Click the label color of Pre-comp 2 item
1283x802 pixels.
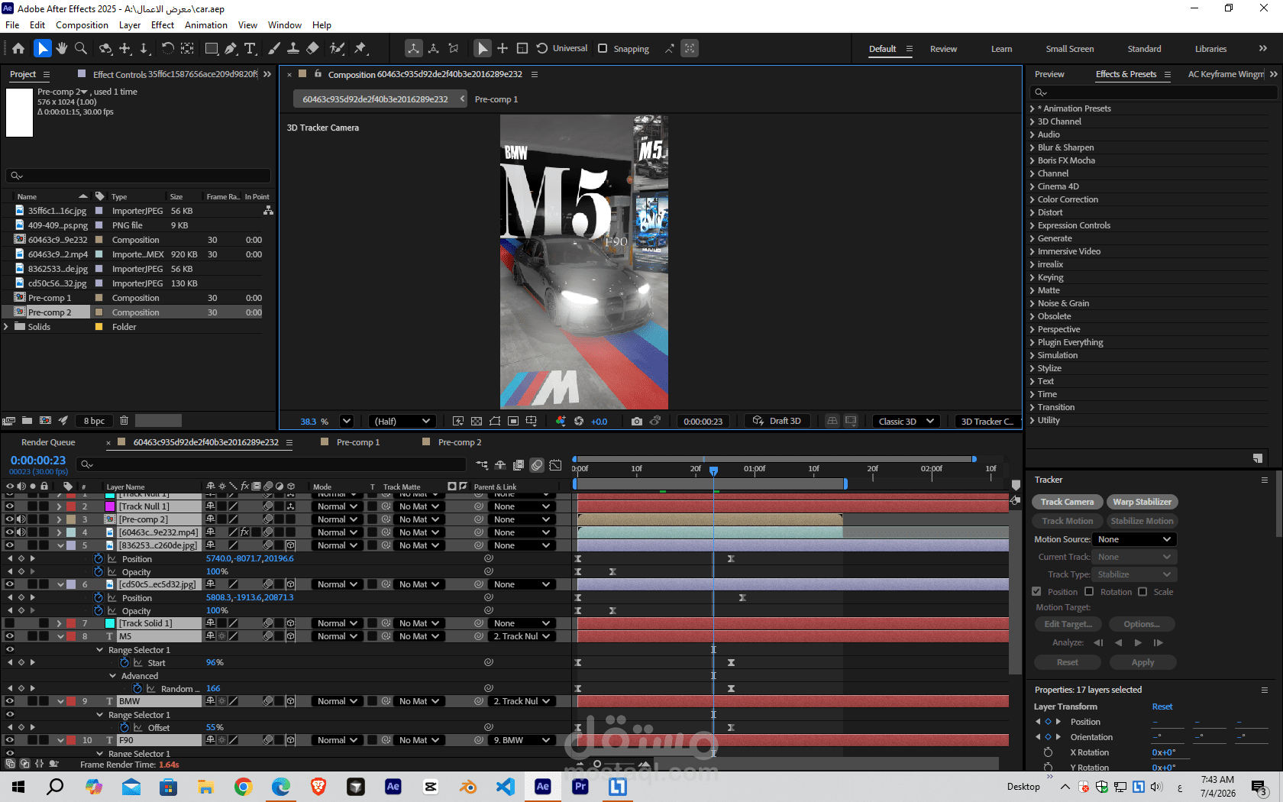click(99, 312)
